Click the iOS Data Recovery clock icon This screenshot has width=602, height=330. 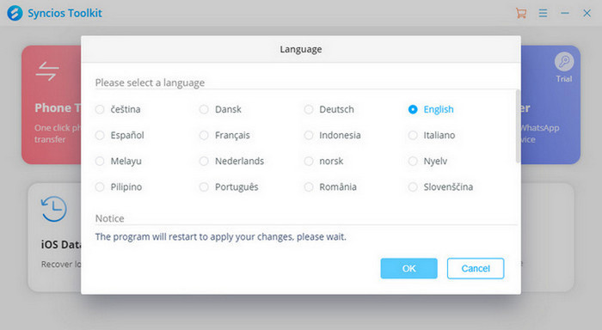[53, 209]
